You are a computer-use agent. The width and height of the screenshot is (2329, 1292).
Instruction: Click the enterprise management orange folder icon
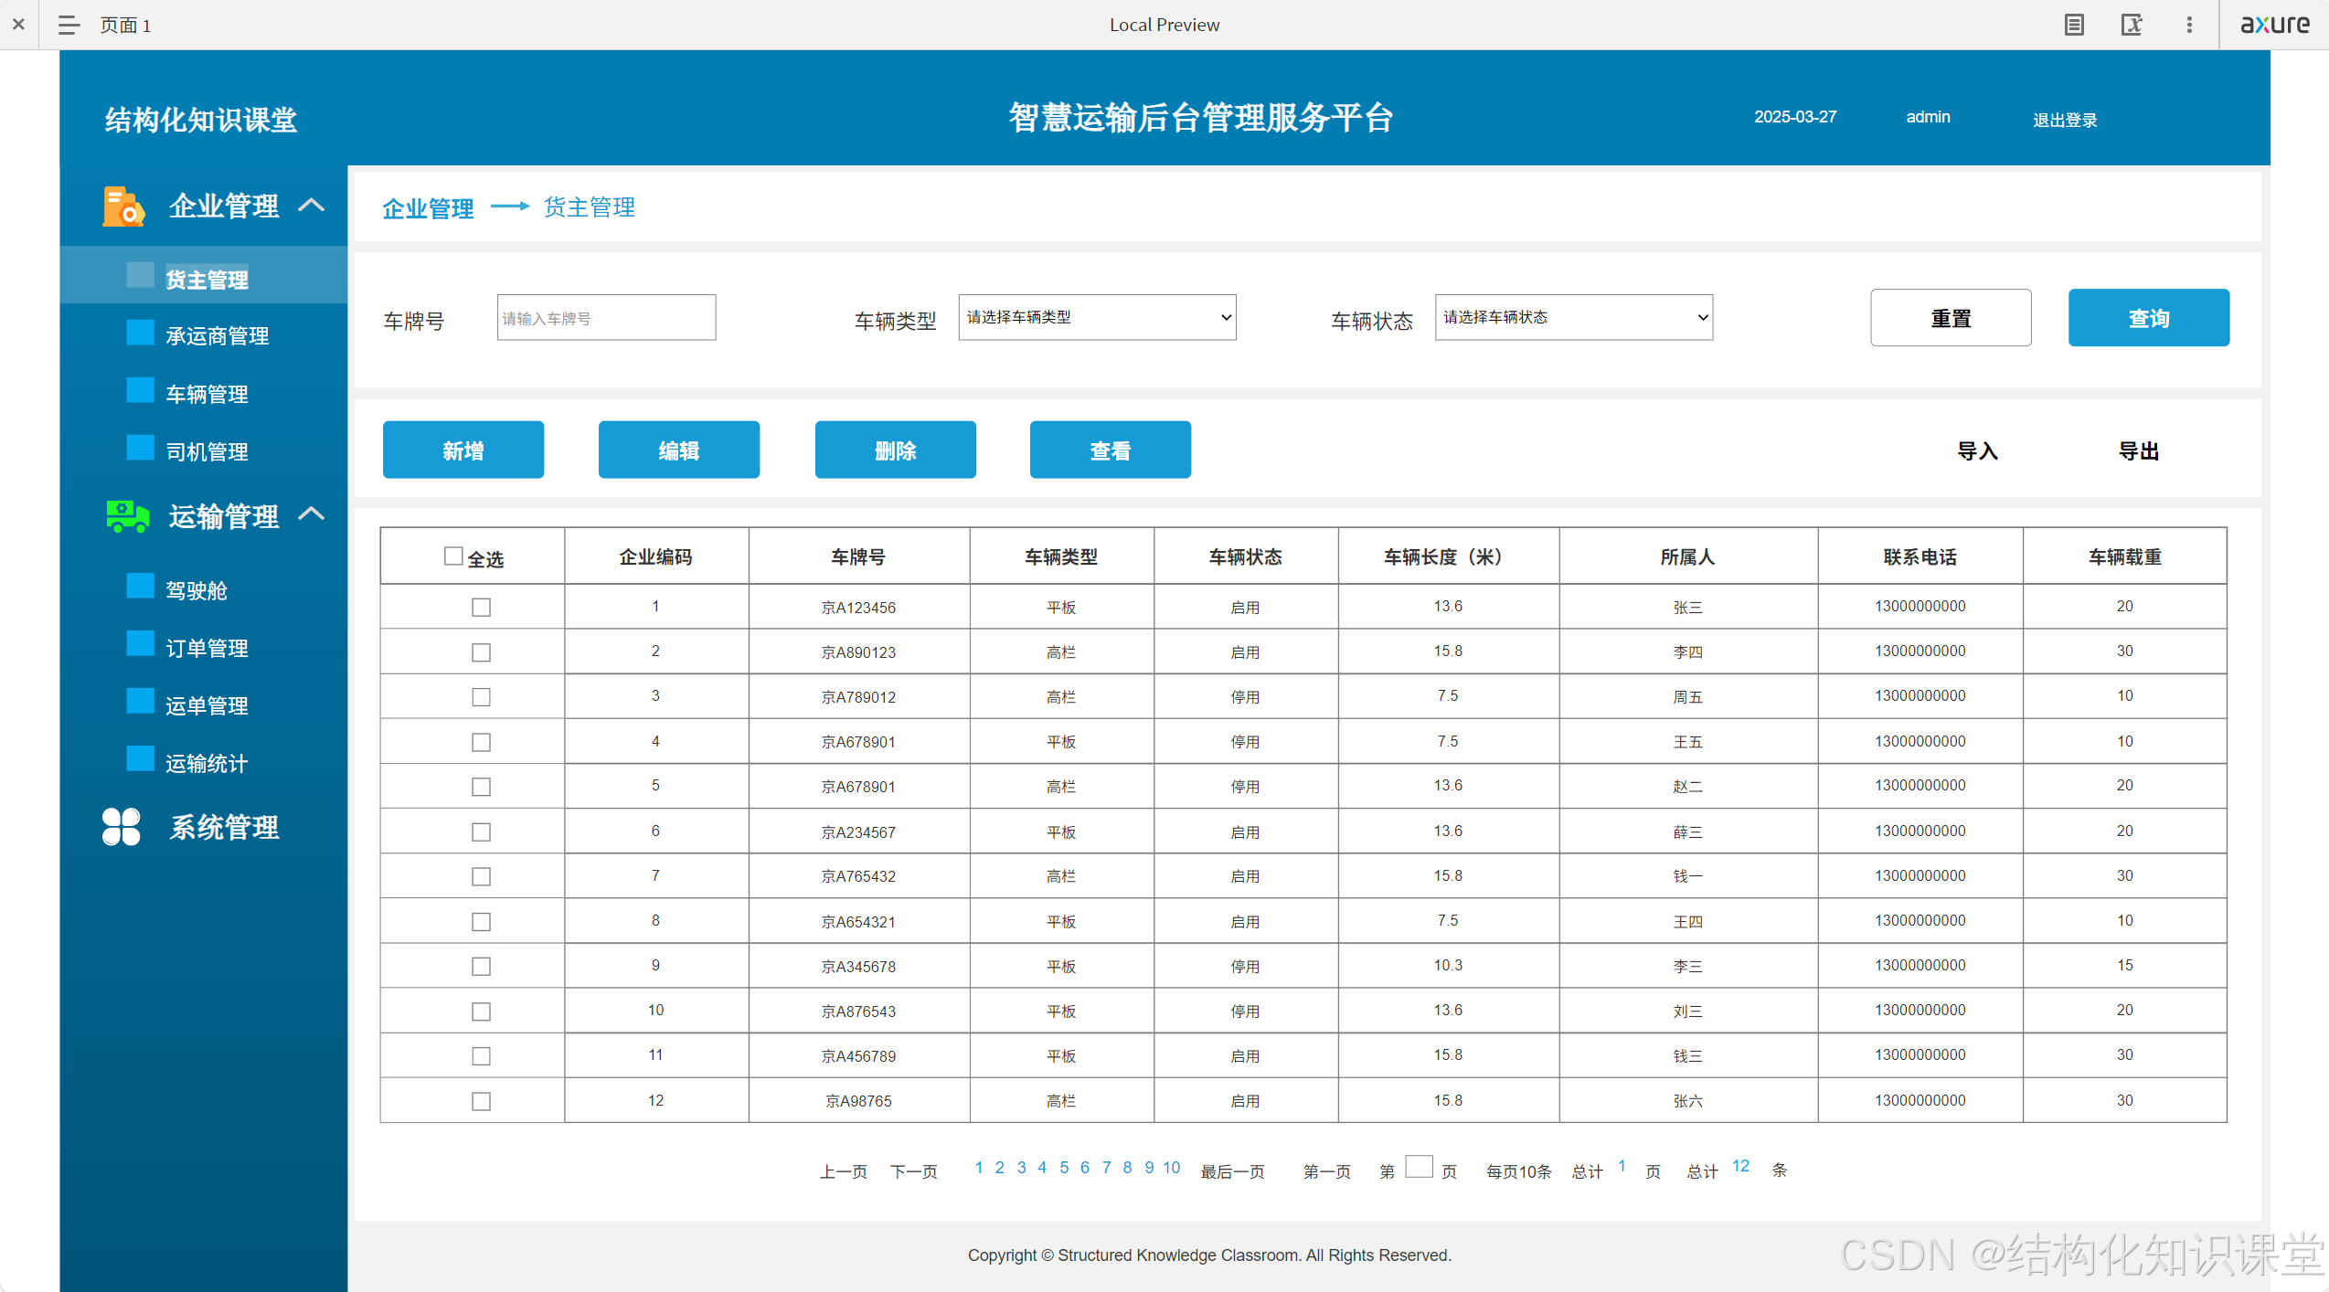pyautogui.click(x=122, y=206)
